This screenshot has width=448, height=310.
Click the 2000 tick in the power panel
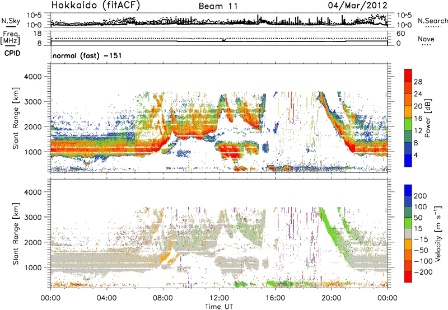coord(33,126)
